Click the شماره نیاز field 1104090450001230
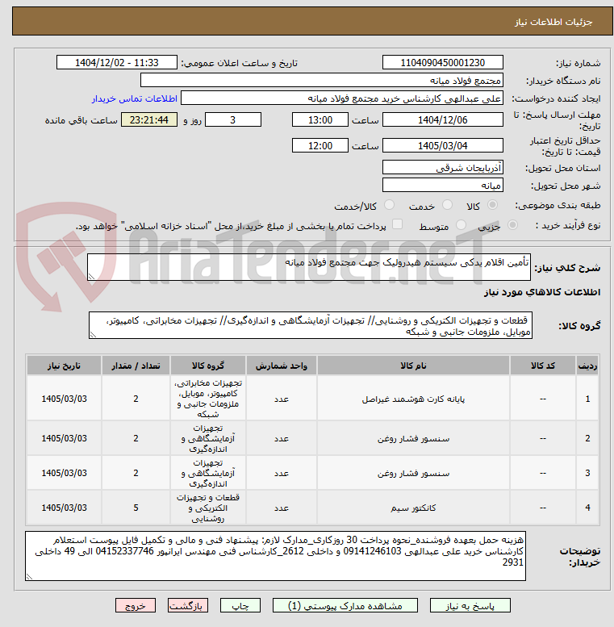The image size is (614, 627). coord(442,62)
